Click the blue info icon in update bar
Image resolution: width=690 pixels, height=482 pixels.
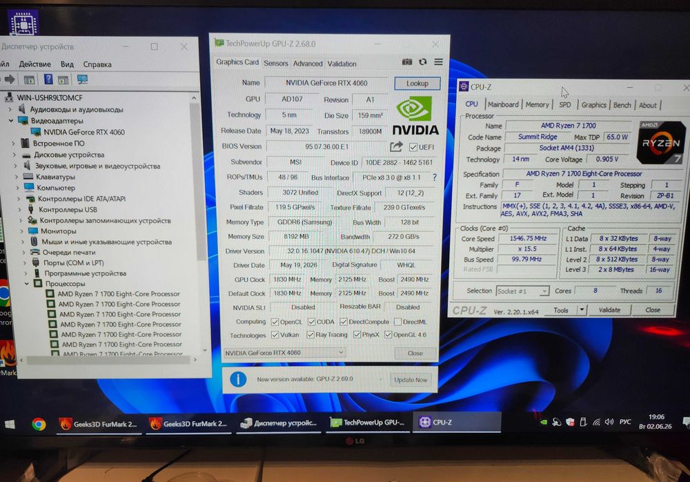(x=238, y=379)
